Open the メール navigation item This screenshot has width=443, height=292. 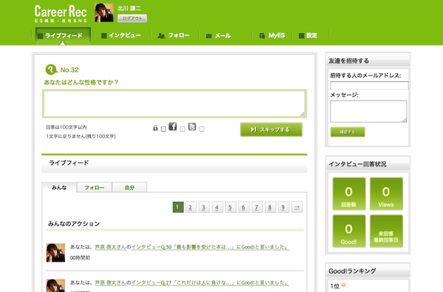(x=219, y=35)
